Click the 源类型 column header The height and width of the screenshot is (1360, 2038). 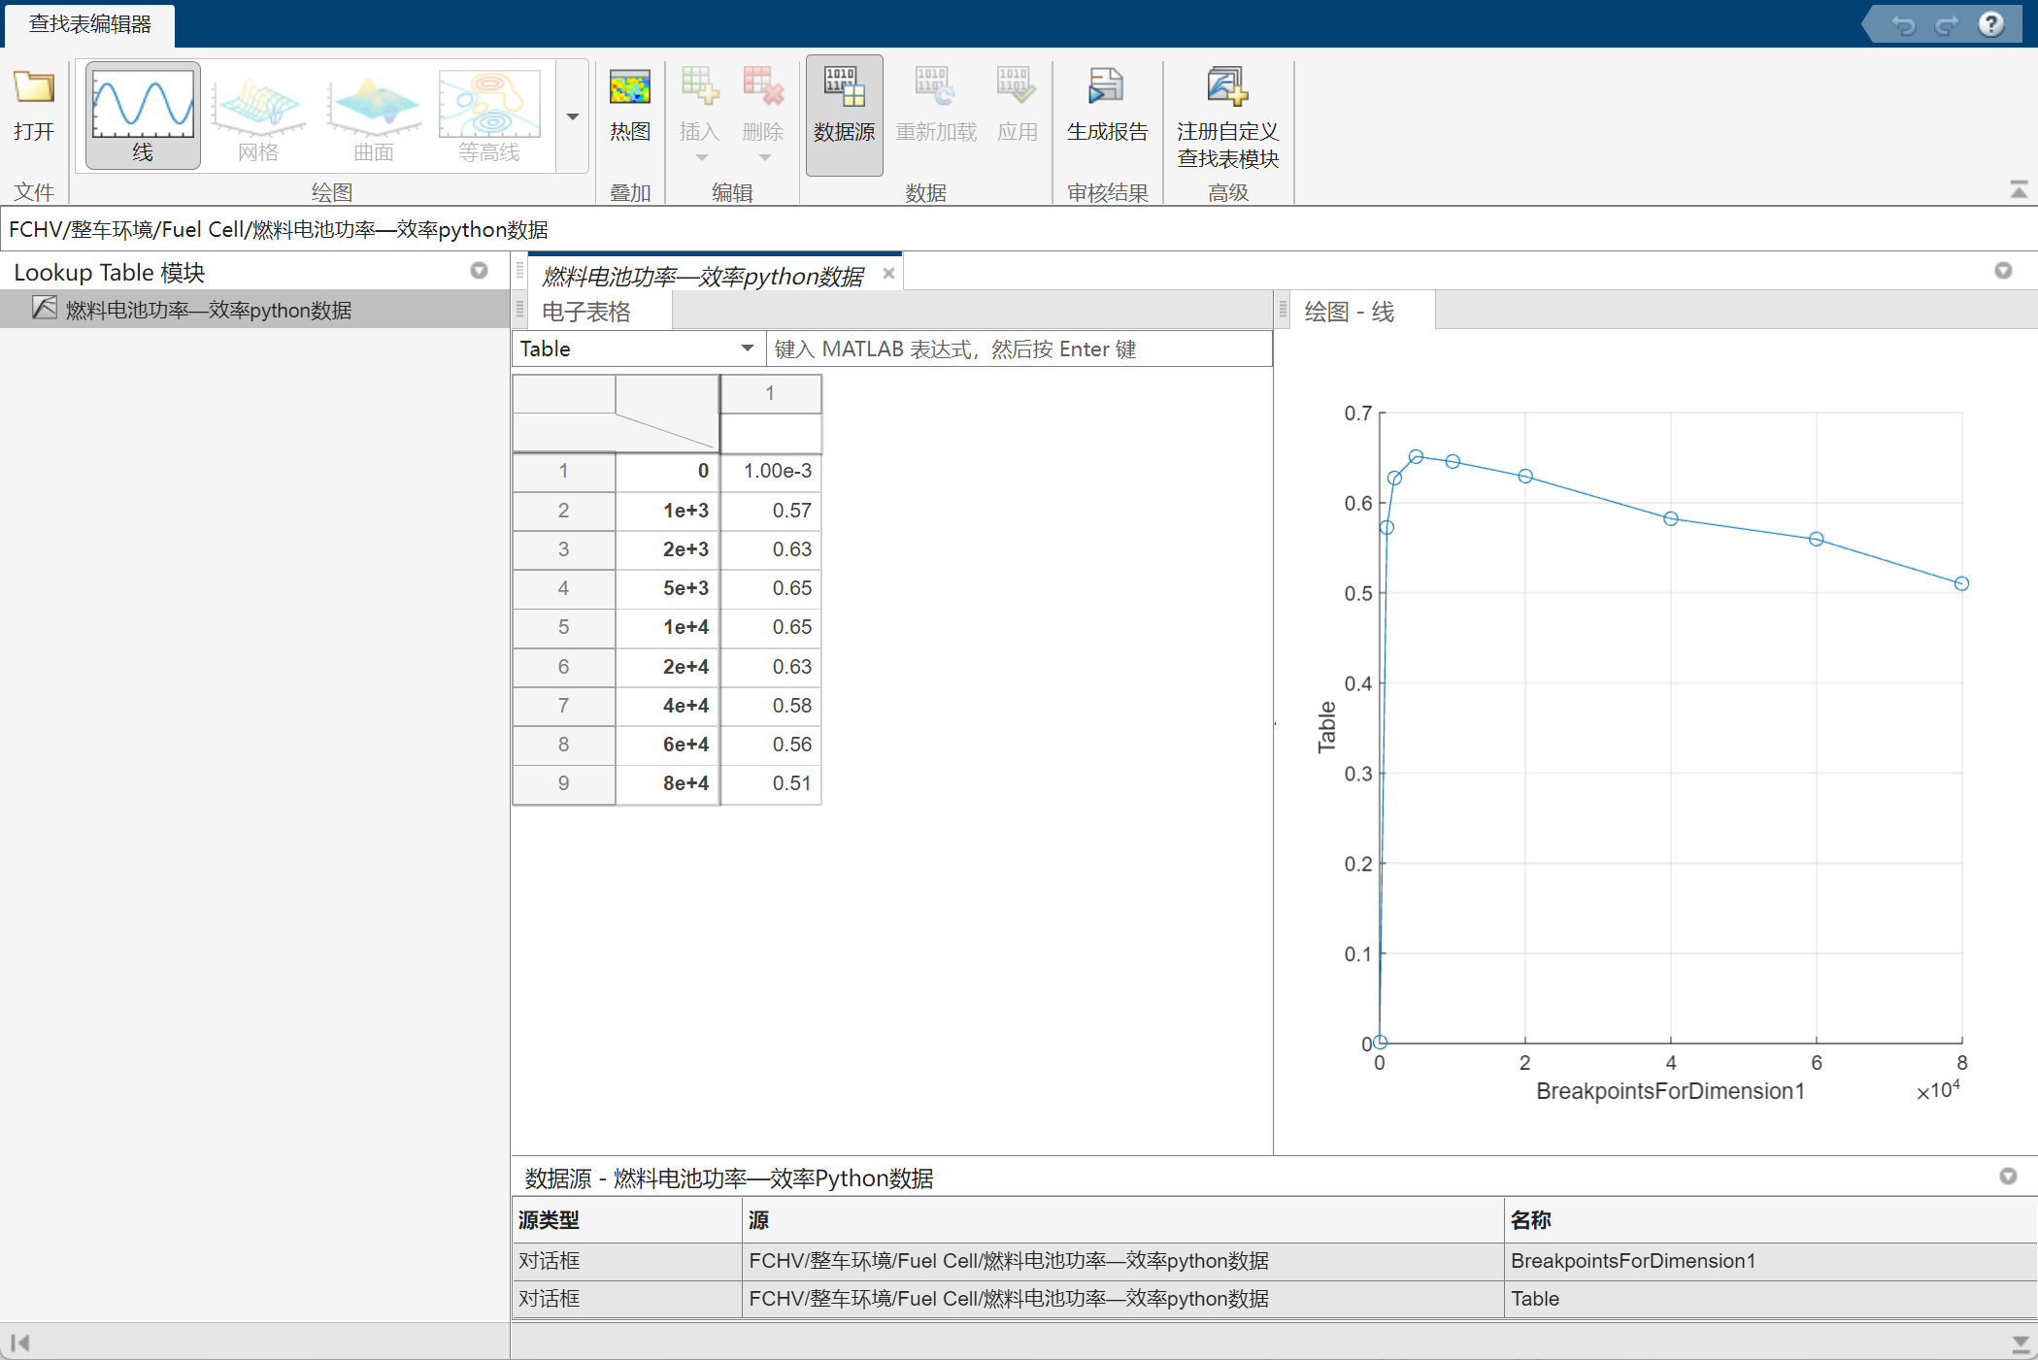click(627, 1220)
